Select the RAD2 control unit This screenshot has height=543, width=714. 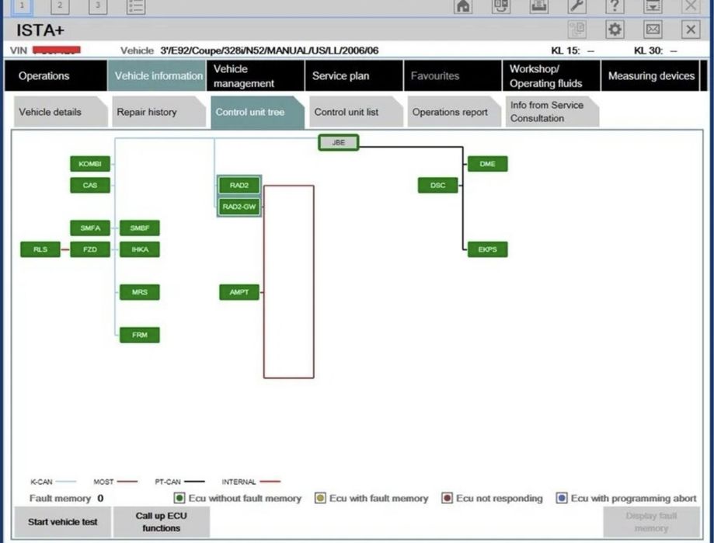(239, 185)
